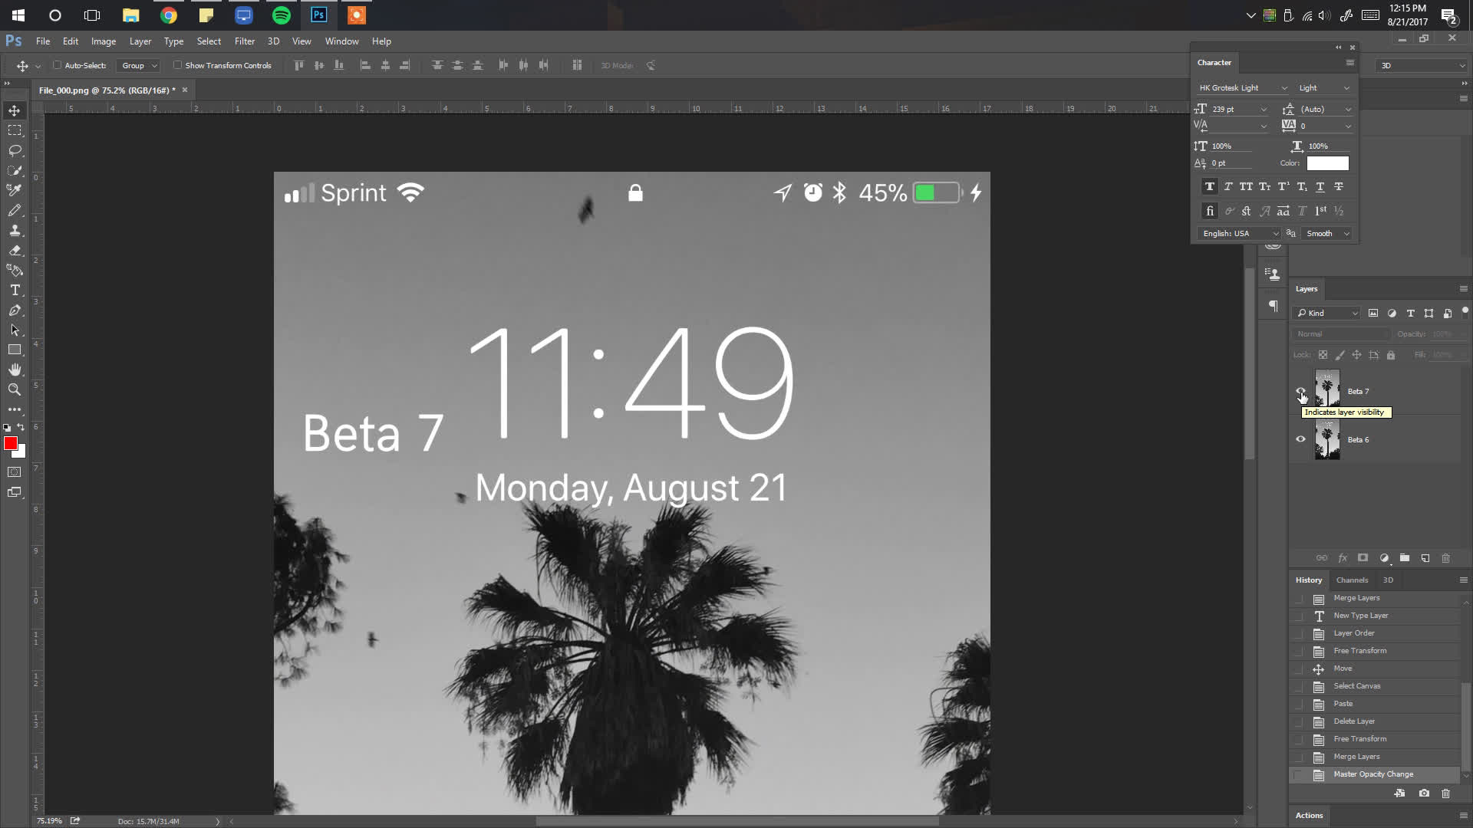This screenshot has height=828, width=1473.
Task: Enable the Auto-Select checkbox
Action: tap(58, 65)
